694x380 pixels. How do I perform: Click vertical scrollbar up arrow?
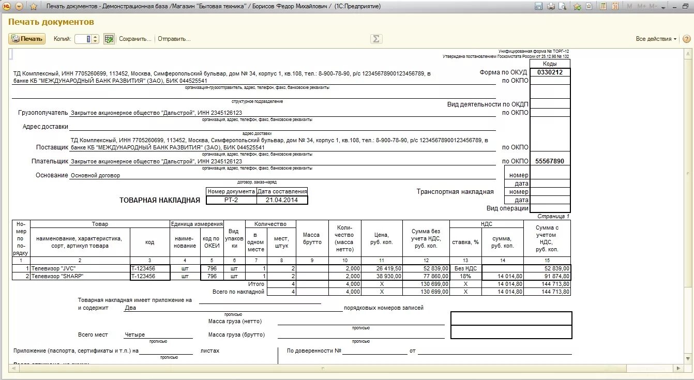tap(688, 53)
